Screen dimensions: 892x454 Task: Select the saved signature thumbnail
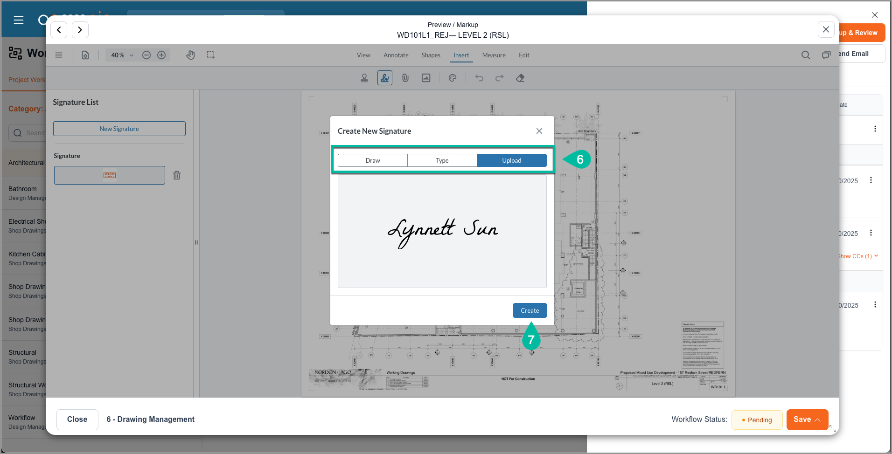[110, 175]
